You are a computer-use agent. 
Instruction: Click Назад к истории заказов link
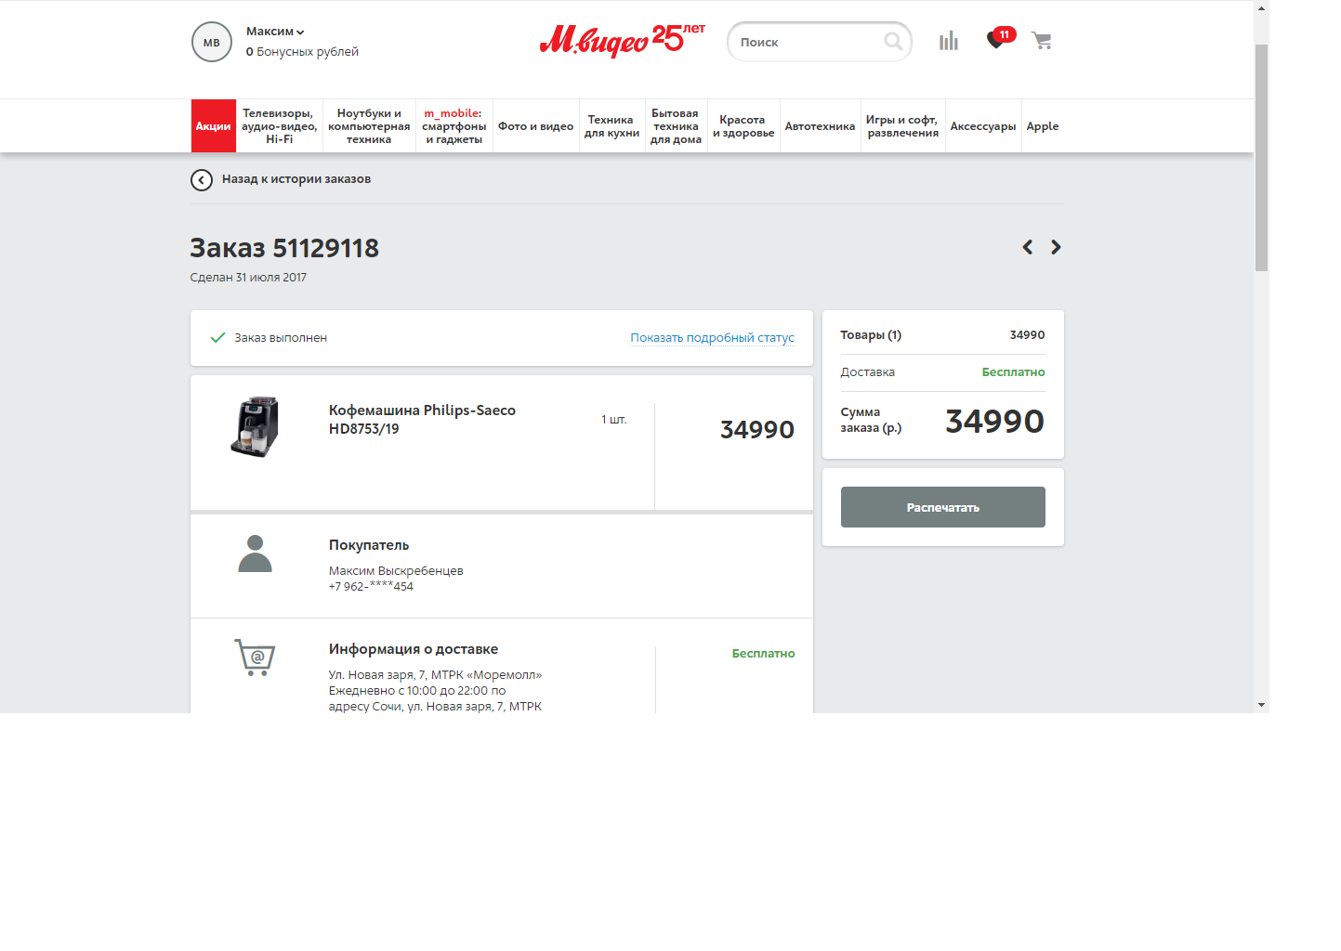pos(296,179)
